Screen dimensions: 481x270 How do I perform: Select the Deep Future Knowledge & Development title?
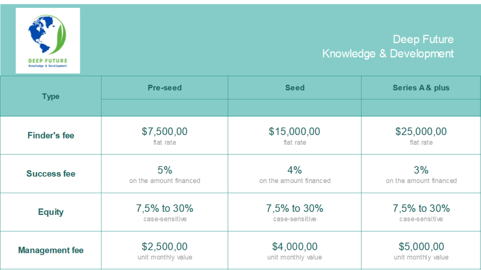(388, 46)
